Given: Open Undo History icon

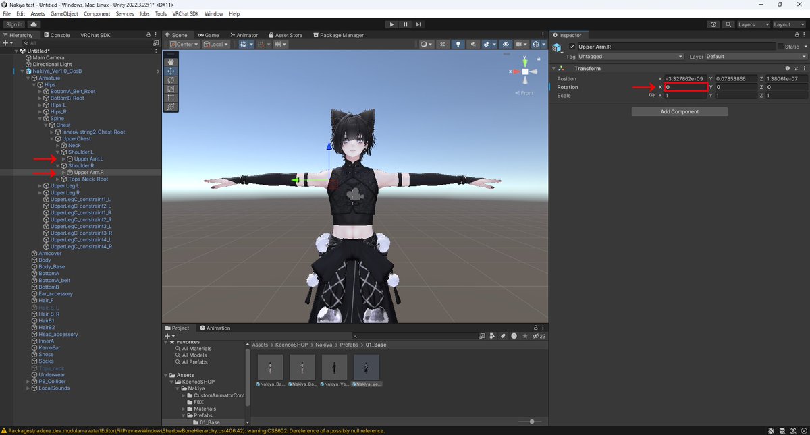Looking at the screenshot, I should click(x=714, y=24).
